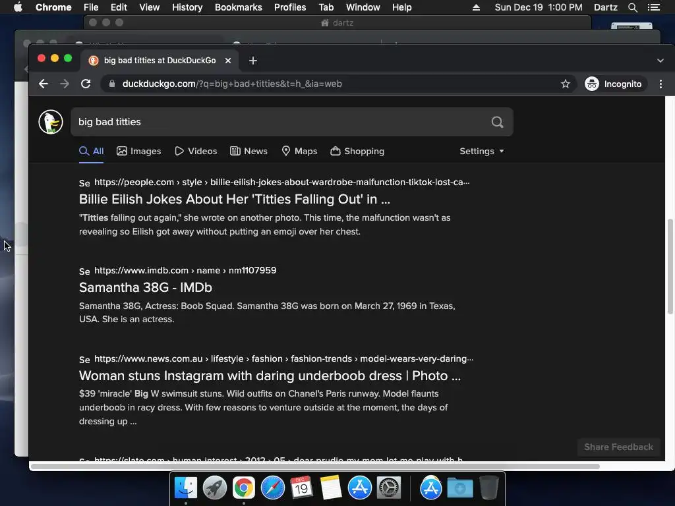Viewport: 675px width, 506px height.
Task: Open the Settings dropdown
Action: pyautogui.click(x=482, y=151)
